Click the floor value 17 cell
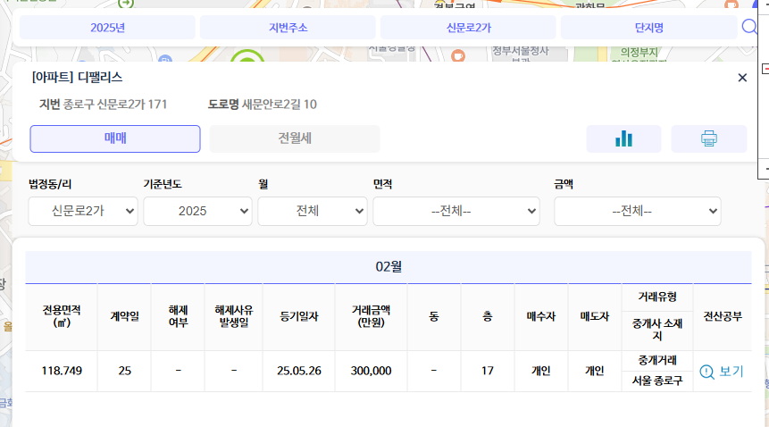 (x=488, y=371)
